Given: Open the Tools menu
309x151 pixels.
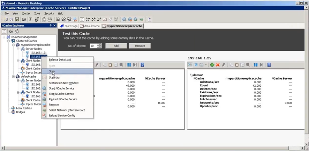Looking at the screenshot, I should [x=37, y=13].
